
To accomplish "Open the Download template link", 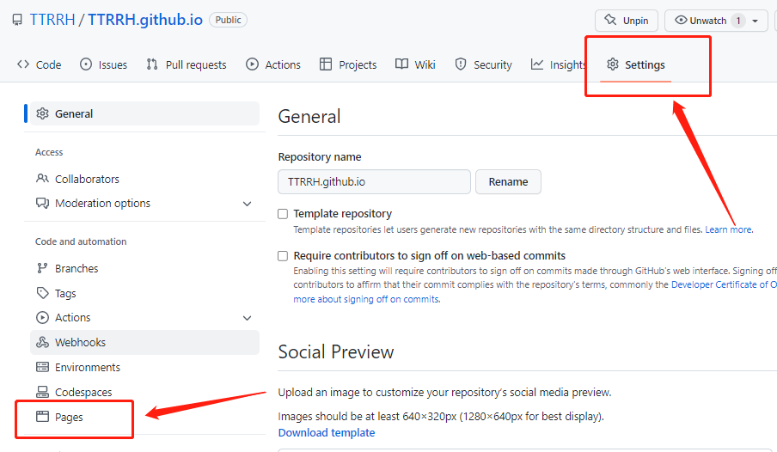I will [x=327, y=432].
